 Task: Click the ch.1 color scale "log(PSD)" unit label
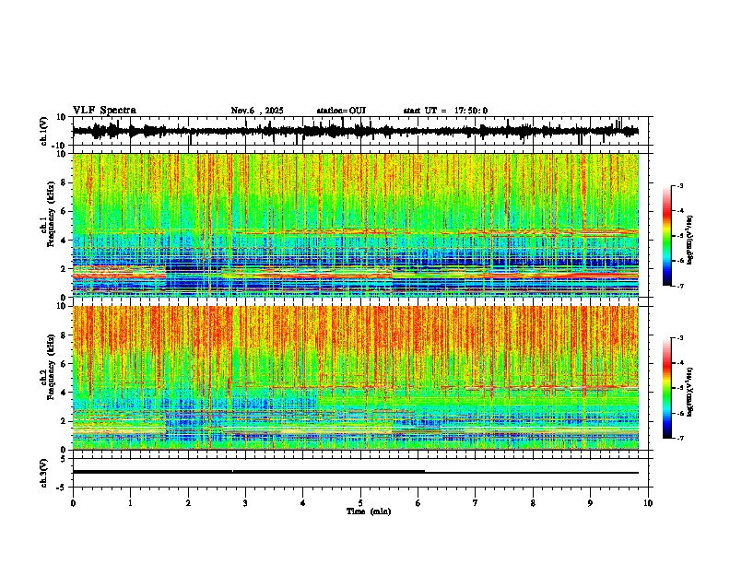click(690, 240)
